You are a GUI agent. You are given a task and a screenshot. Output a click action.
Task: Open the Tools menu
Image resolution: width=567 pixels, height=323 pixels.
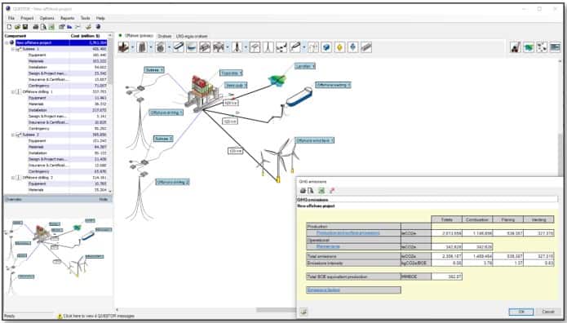click(86, 18)
